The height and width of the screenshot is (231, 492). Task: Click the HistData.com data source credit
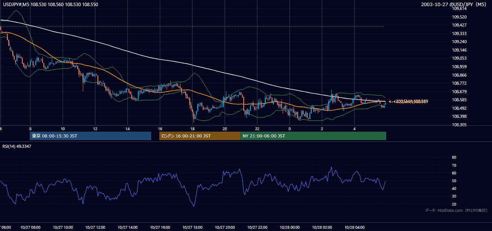pyautogui.click(x=457, y=210)
